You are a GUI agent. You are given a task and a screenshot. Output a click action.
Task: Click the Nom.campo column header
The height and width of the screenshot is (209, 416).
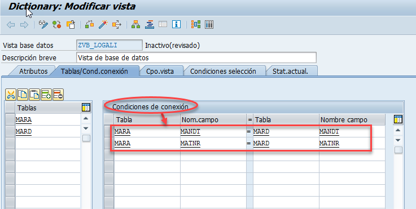coord(213,120)
